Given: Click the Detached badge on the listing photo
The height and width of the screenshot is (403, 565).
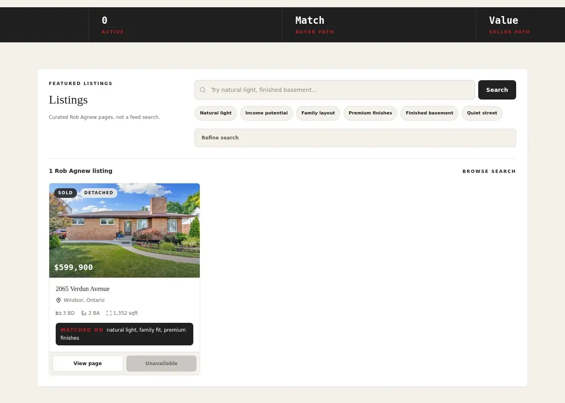Looking at the screenshot, I should (99, 193).
